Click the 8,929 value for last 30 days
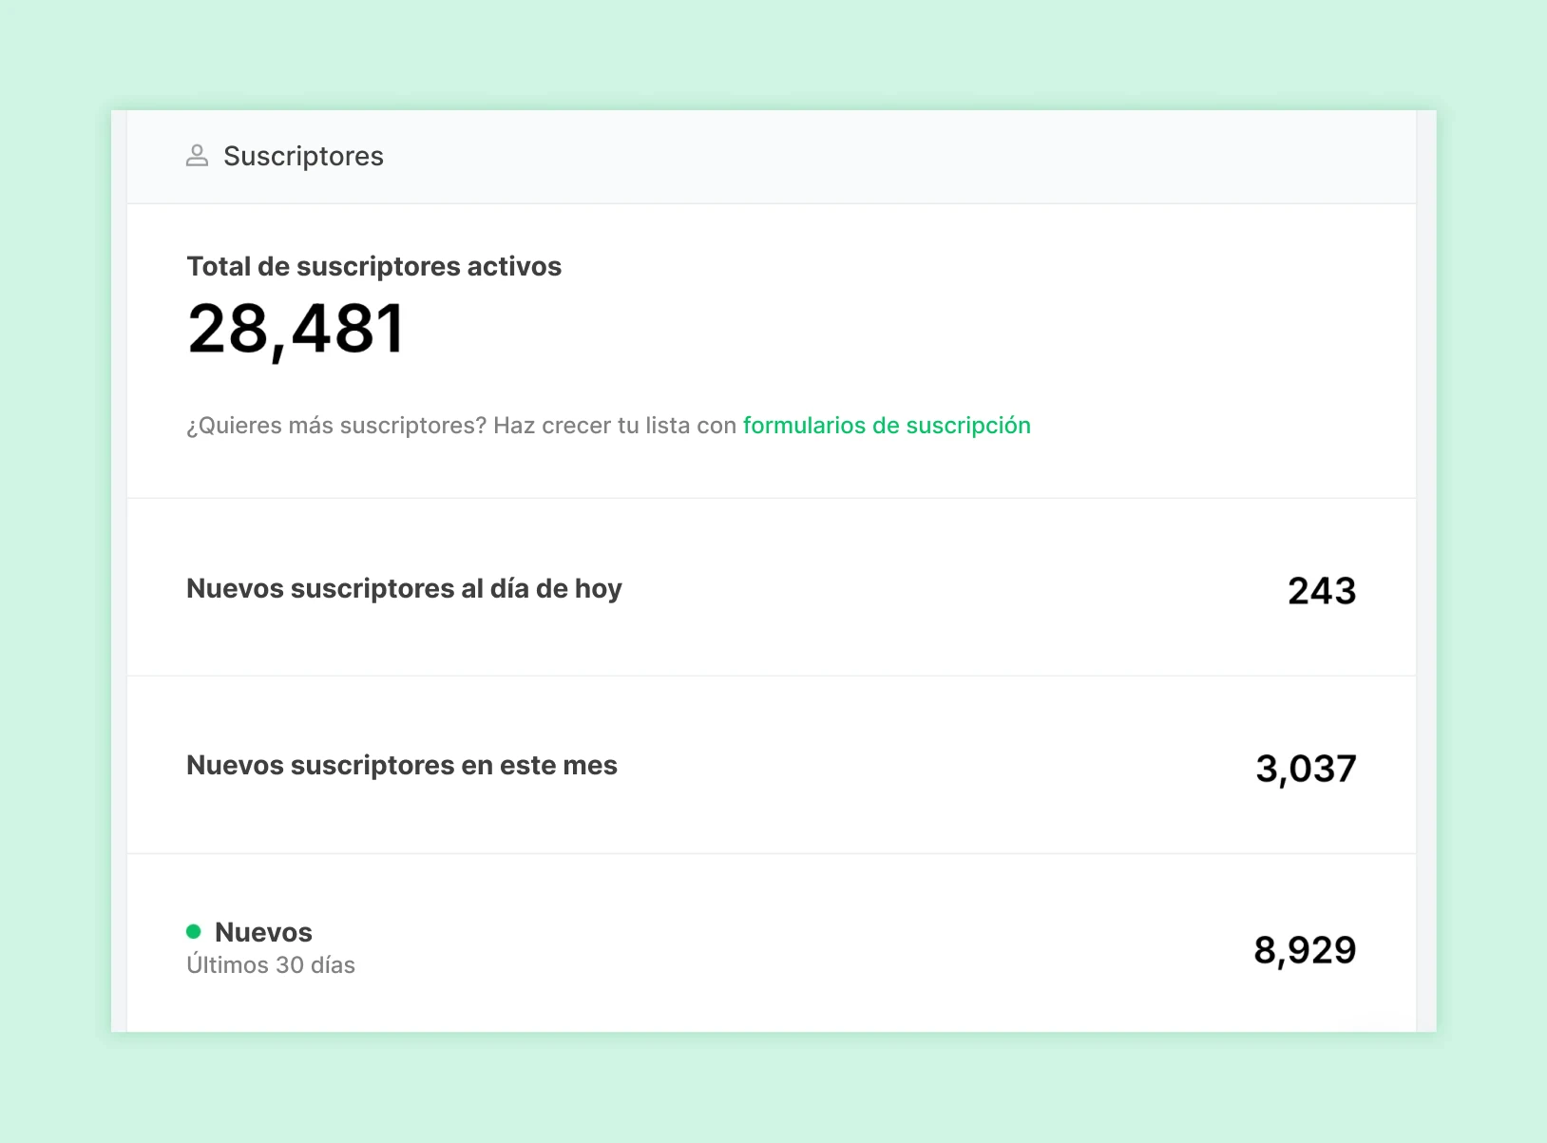 click(1304, 950)
